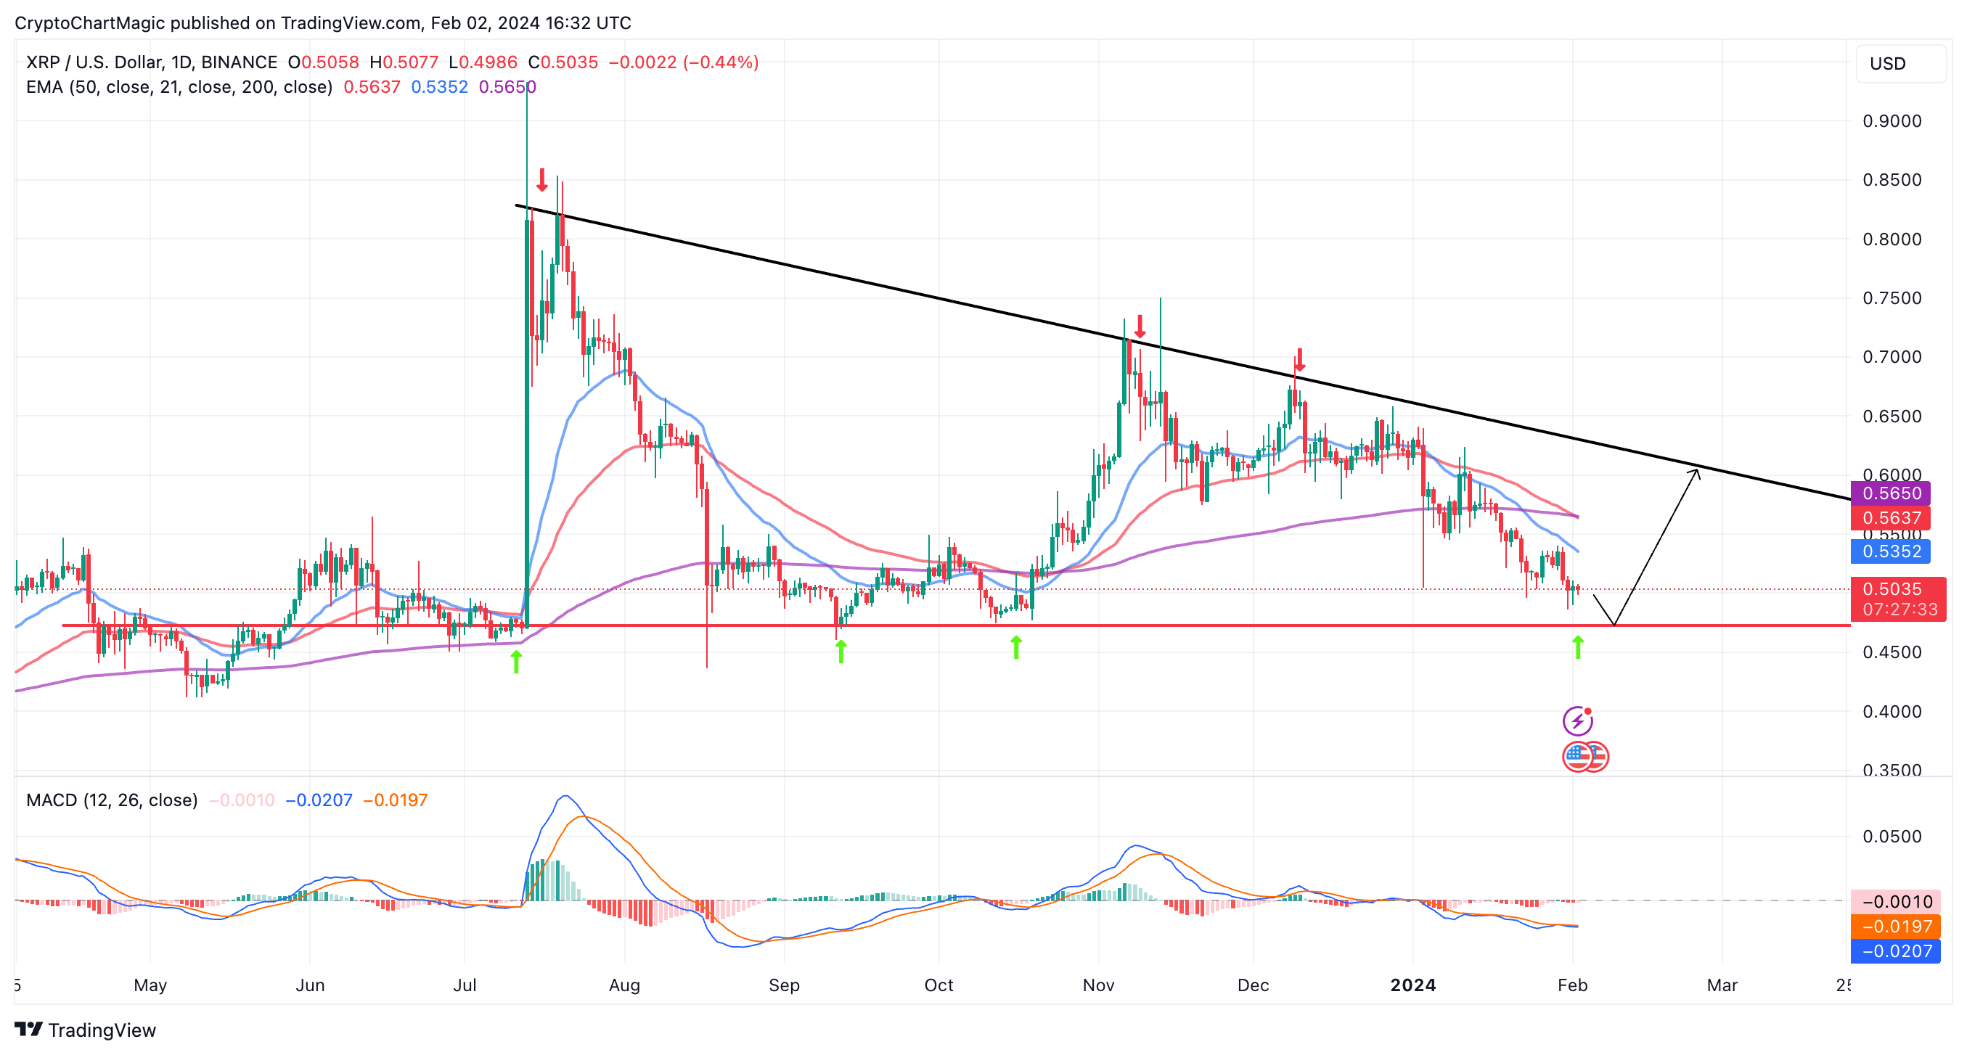This screenshot has width=1967, height=1055.
Task: Click the MACD (12, 26, close) legend label
Action: [112, 800]
